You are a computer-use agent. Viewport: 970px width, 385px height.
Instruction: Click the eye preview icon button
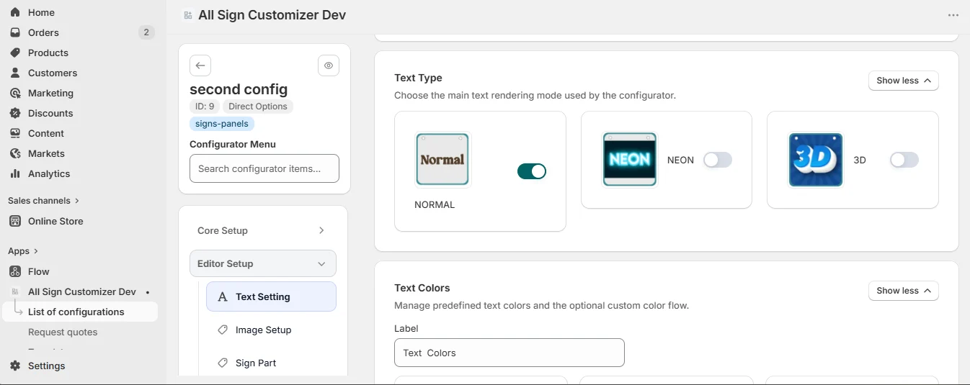click(x=329, y=65)
